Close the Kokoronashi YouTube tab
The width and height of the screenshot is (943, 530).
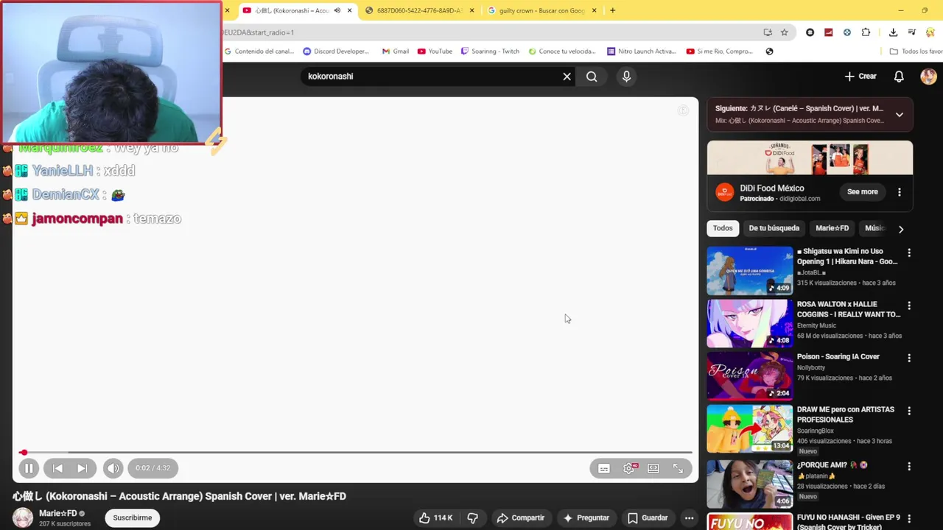349,10
